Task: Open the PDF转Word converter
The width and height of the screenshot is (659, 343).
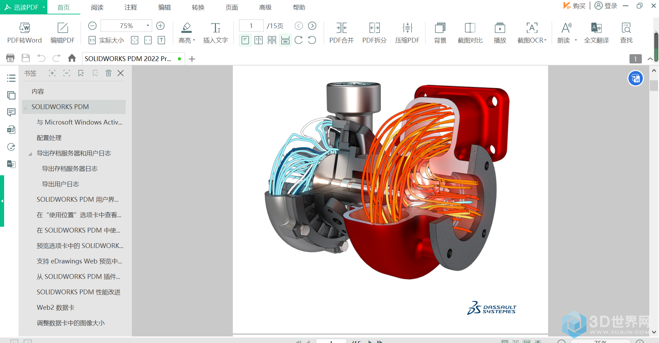Action: click(x=24, y=33)
